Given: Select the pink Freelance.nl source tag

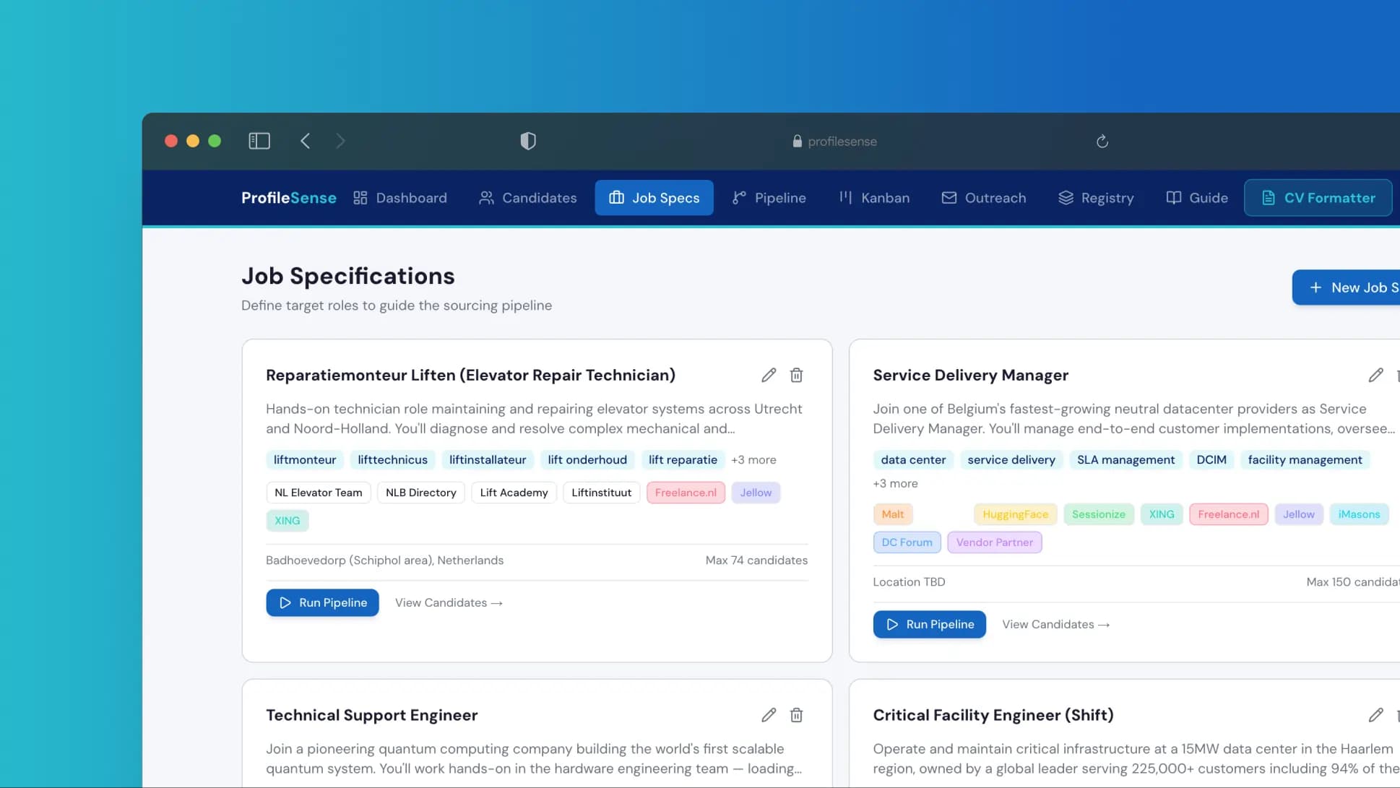Looking at the screenshot, I should [x=685, y=493].
